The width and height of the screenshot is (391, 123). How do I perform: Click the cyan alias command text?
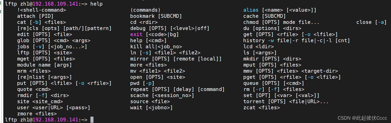(x=251, y=10)
